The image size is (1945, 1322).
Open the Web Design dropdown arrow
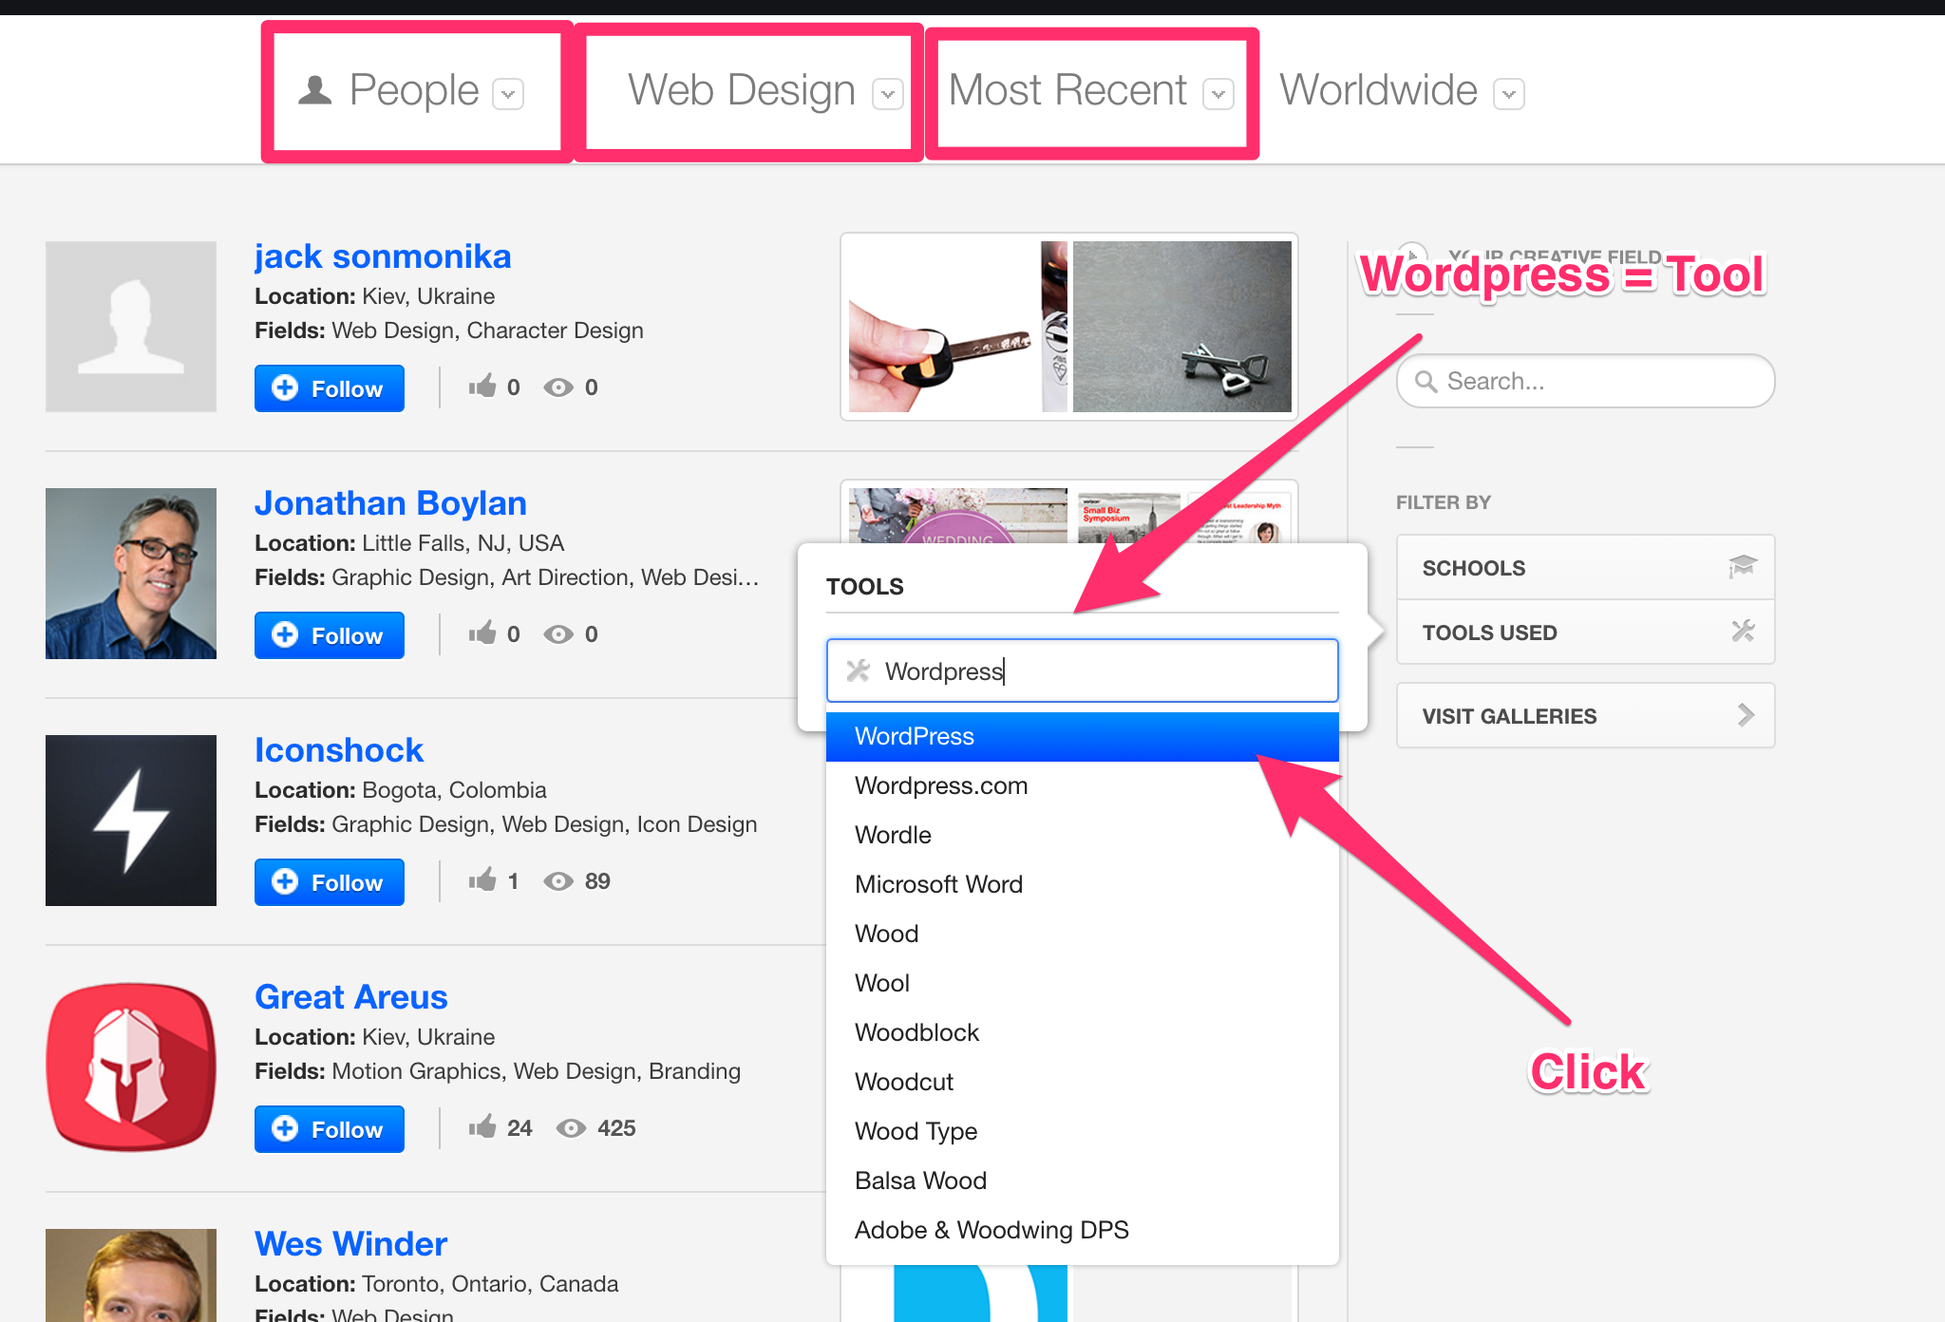pyautogui.click(x=887, y=94)
